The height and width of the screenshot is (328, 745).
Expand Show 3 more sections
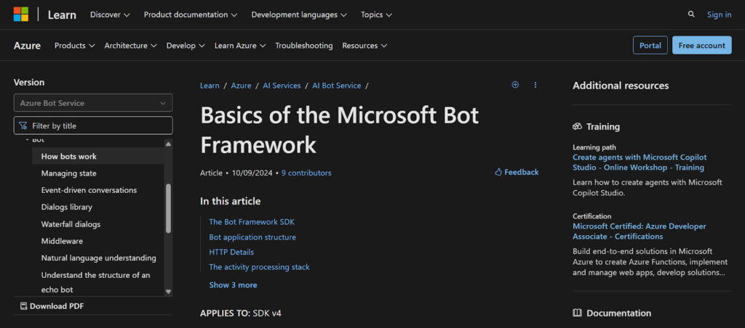tap(233, 285)
